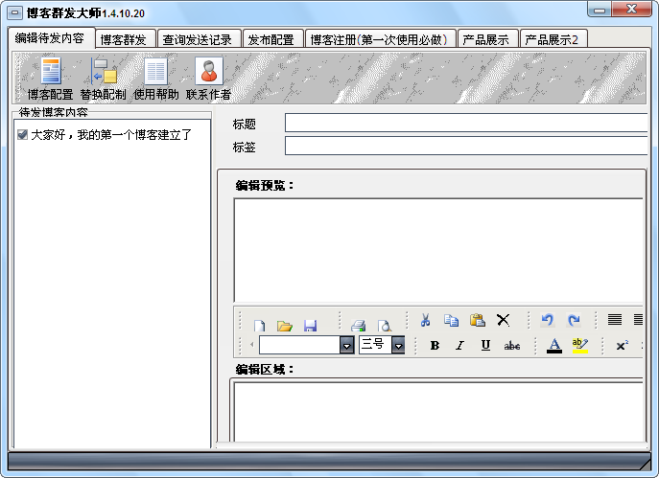
Task: Expand the font name dropdown
Action: pyautogui.click(x=346, y=345)
